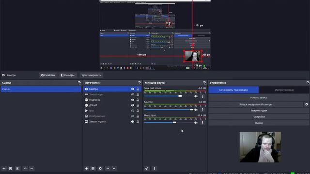Hide the Камера source eye
Screen dimensions: 310x174
[x=132, y=89]
